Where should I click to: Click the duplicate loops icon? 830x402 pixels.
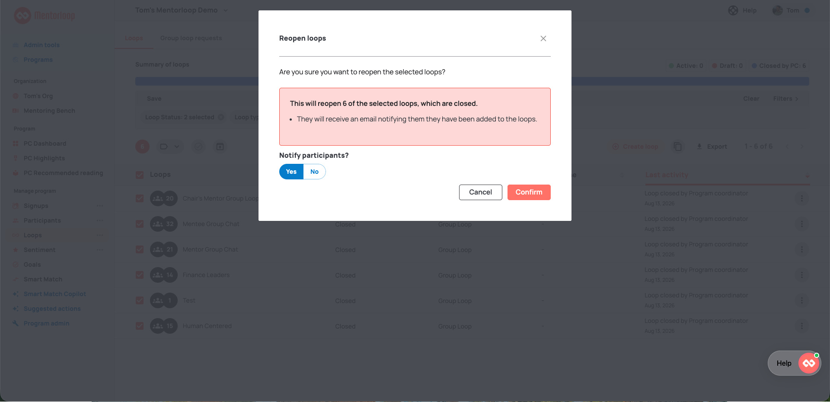(677, 147)
